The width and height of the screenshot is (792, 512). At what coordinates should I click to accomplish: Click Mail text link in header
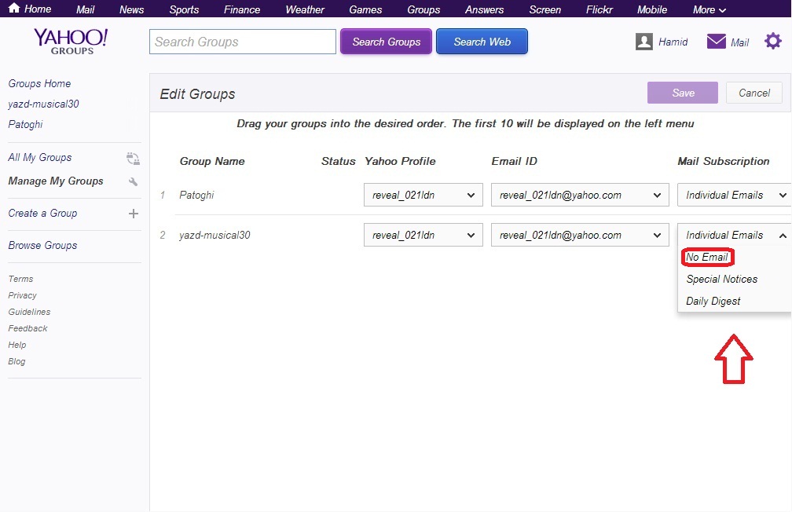(x=739, y=42)
